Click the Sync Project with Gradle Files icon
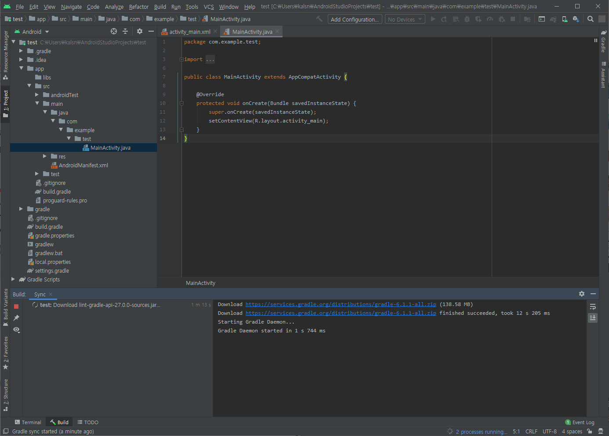This screenshot has height=436, width=609. [x=553, y=19]
